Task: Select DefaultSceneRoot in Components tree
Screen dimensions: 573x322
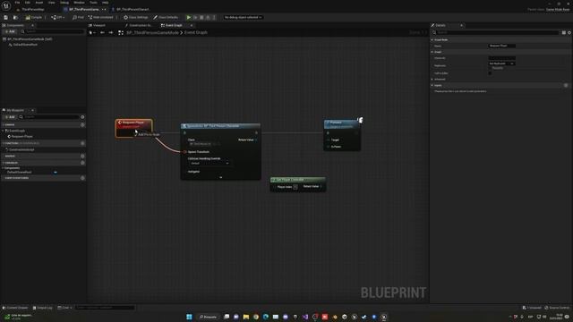Action: click(25, 45)
